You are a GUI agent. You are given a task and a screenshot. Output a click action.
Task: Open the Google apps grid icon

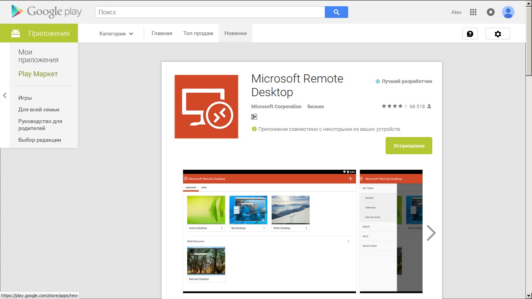(x=473, y=12)
